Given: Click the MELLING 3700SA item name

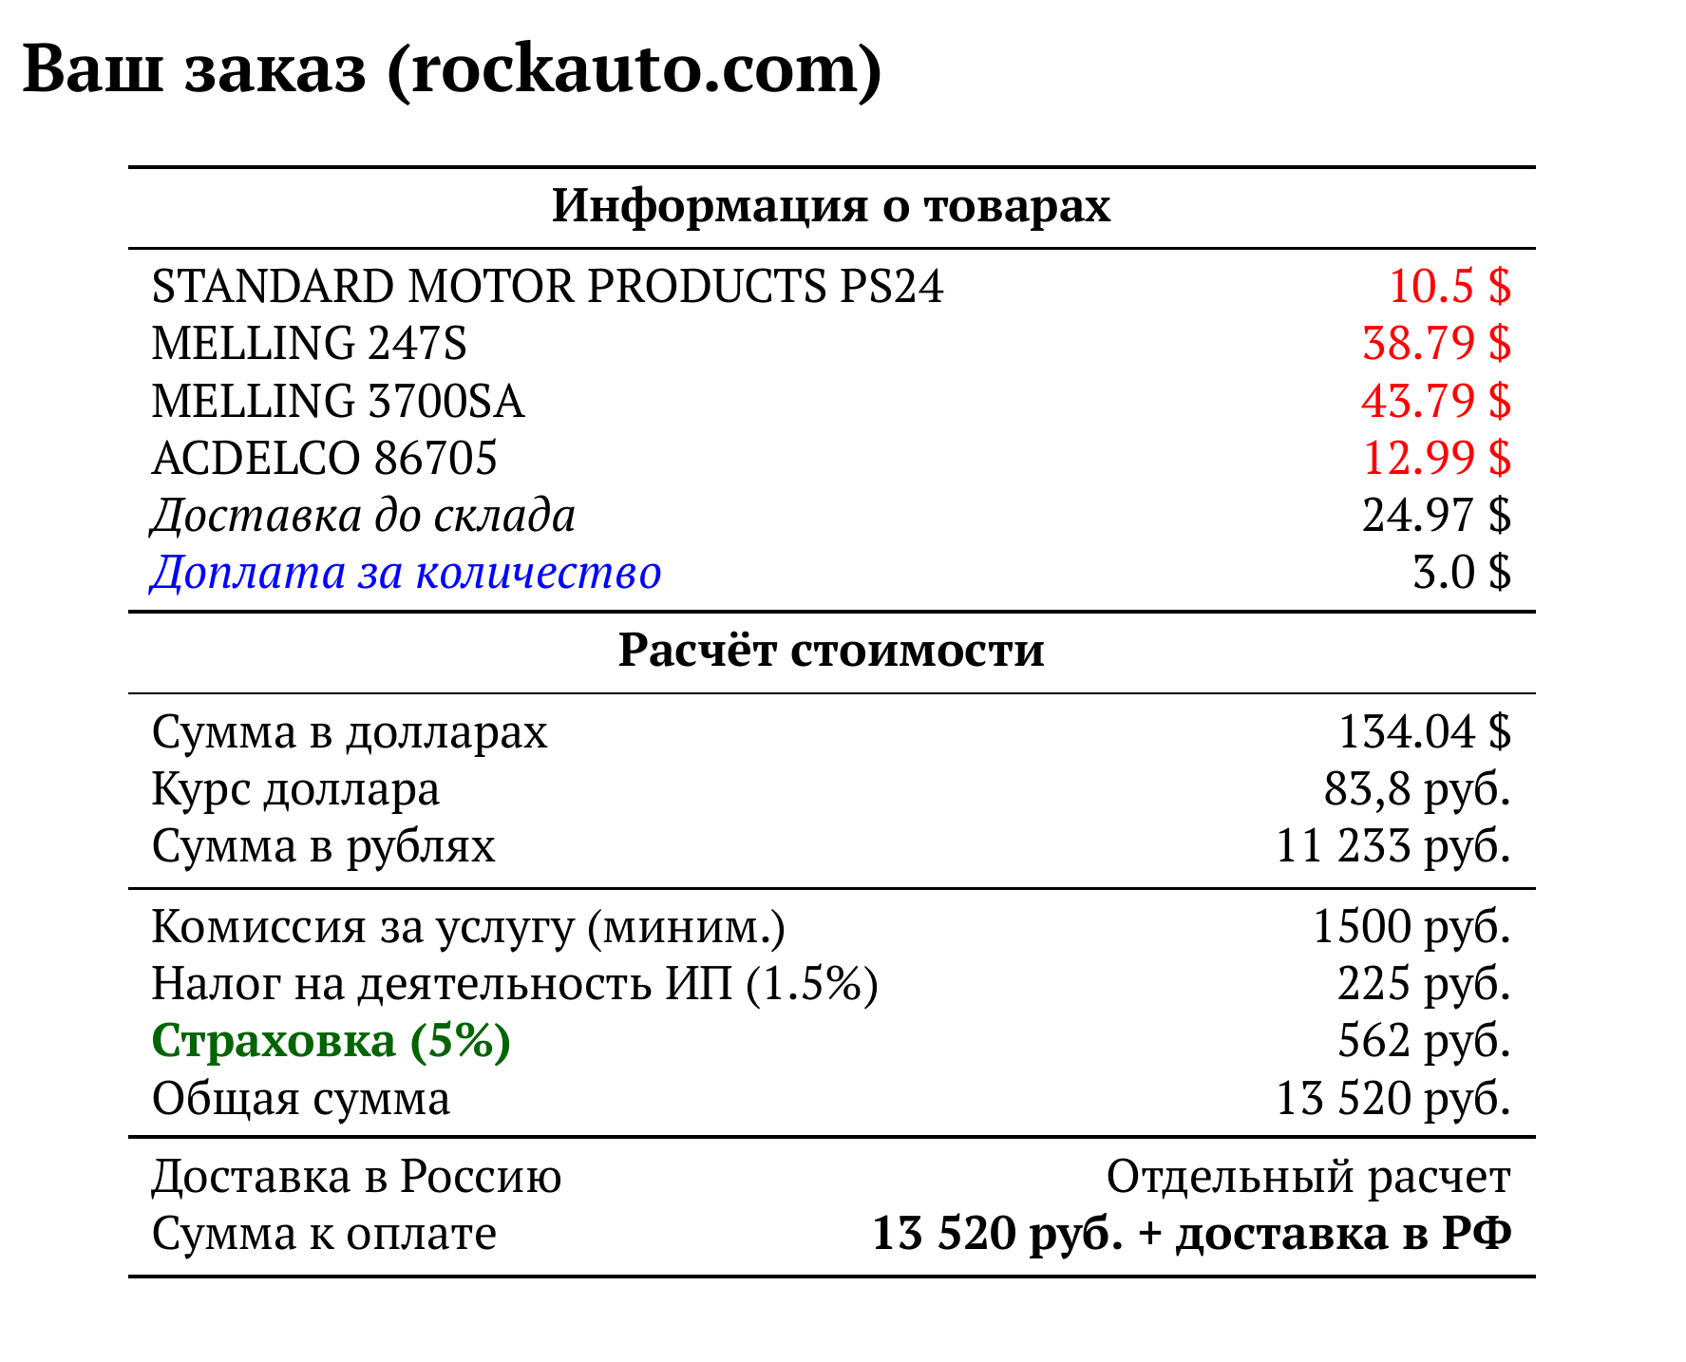Looking at the screenshot, I should pos(337,401).
